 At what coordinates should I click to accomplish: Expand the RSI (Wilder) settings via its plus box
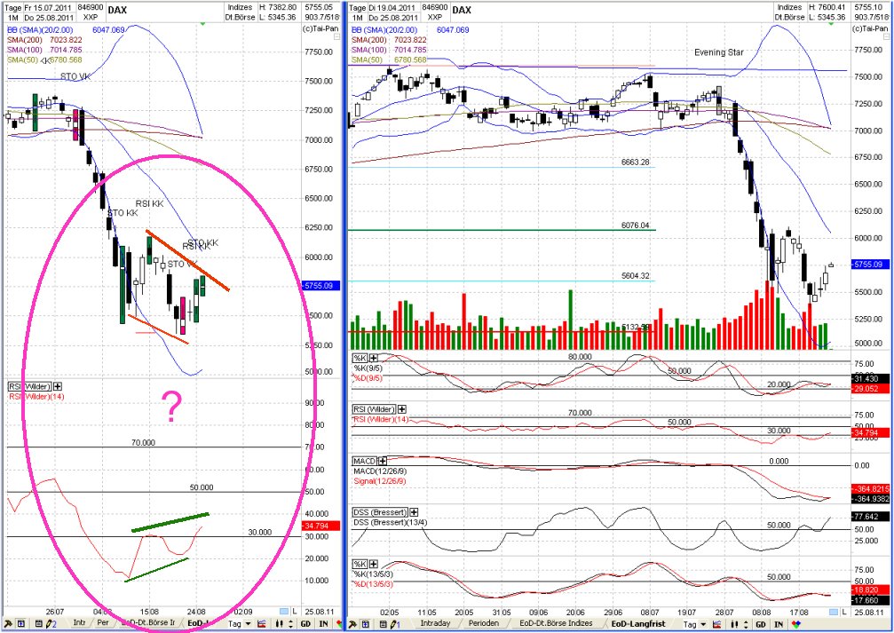click(58, 386)
